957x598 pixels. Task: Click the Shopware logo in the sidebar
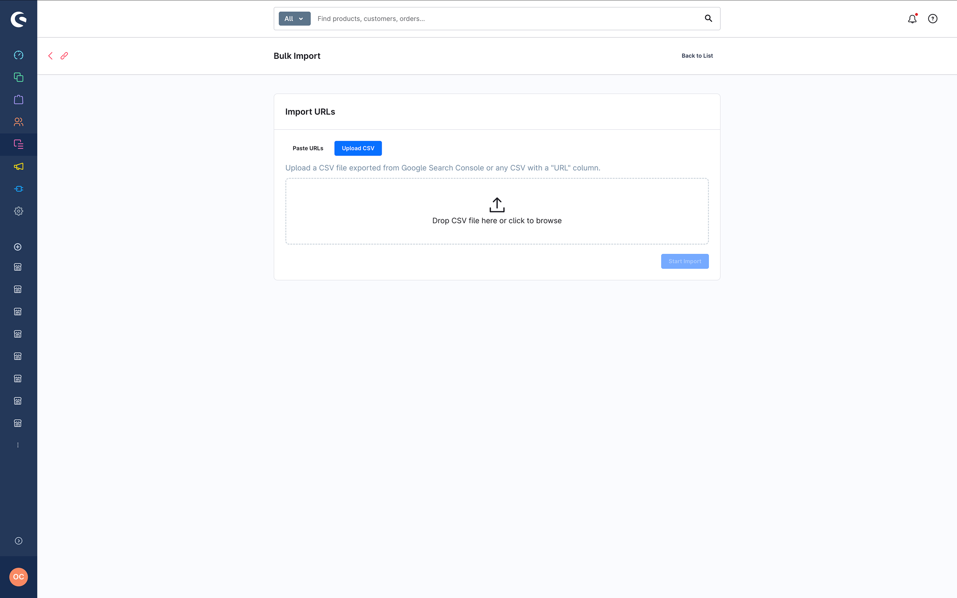pyautogui.click(x=19, y=19)
